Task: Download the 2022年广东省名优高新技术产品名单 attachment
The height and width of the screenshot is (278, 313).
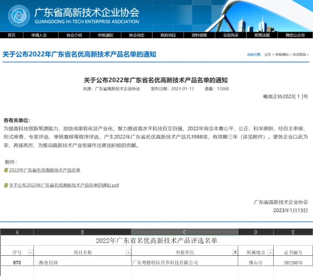Action: (45, 170)
